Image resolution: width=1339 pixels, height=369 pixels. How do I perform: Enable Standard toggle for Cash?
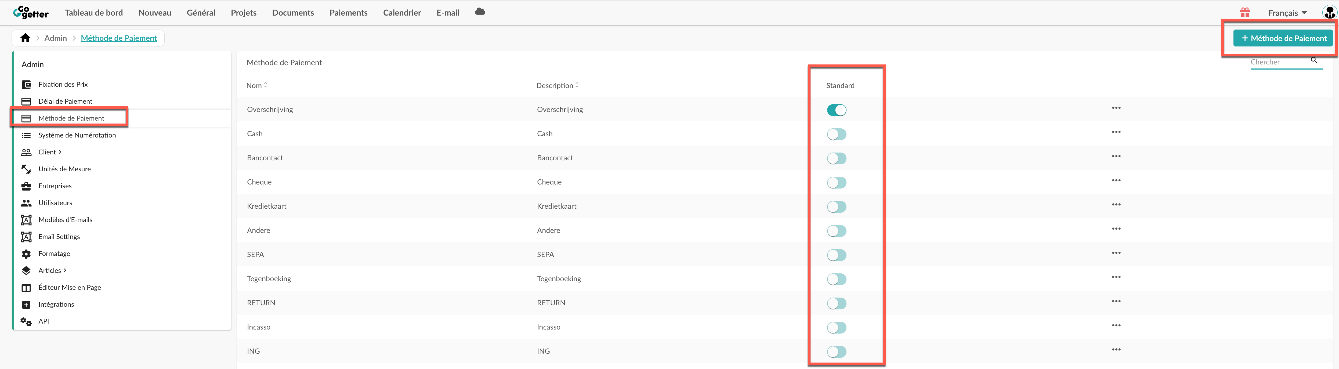[x=836, y=134]
